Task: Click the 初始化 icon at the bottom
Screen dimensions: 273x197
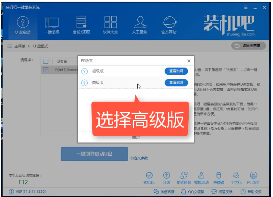Action: (x=149, y=175)
